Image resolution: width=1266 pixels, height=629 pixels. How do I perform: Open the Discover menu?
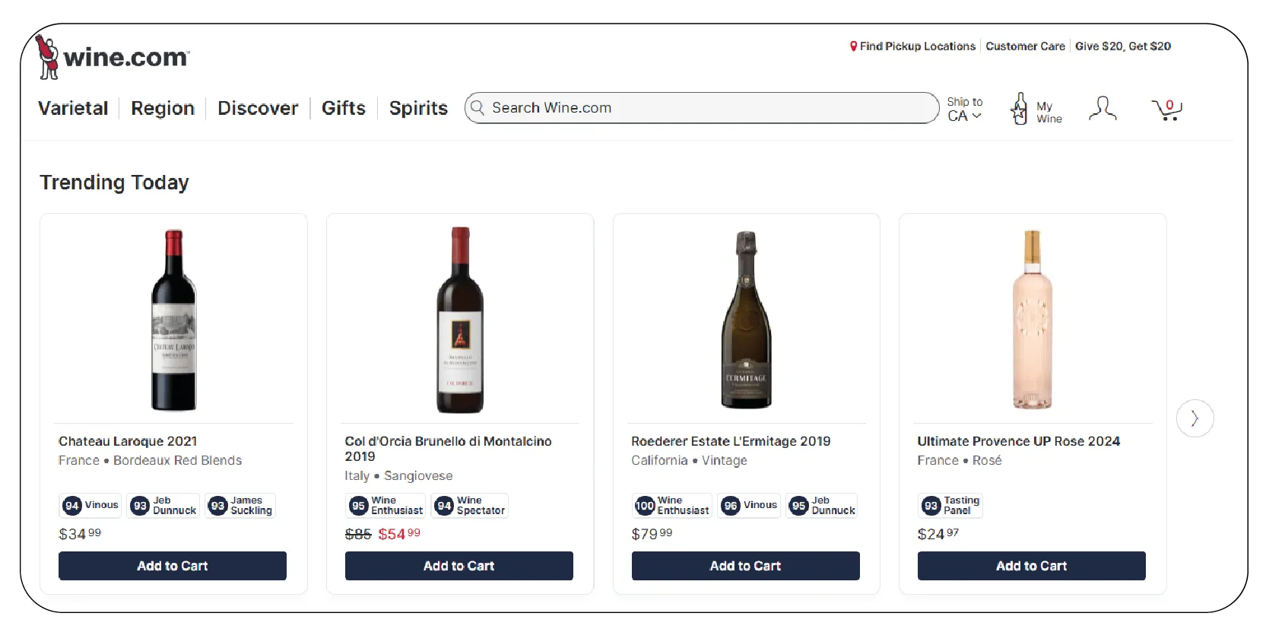point(258,108)
